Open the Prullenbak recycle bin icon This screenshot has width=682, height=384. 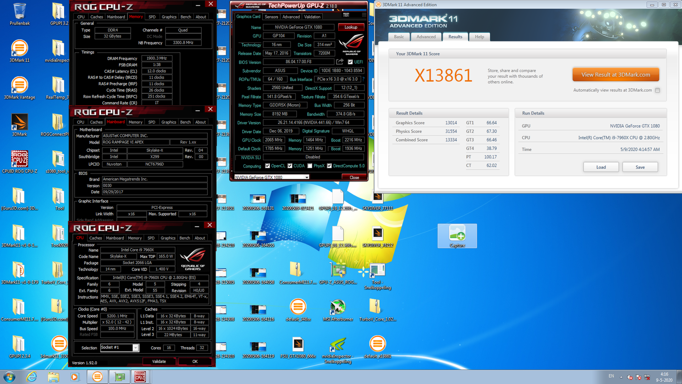pyautogui.click(x=20, y=14)
